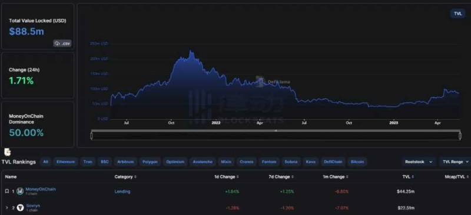Click the TVL Rankings heading

coord(19,162)
